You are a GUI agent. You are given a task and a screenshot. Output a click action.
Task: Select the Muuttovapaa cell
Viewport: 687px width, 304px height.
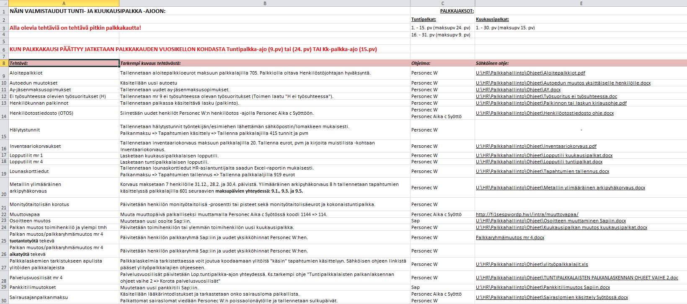click(x=64, y=214)
